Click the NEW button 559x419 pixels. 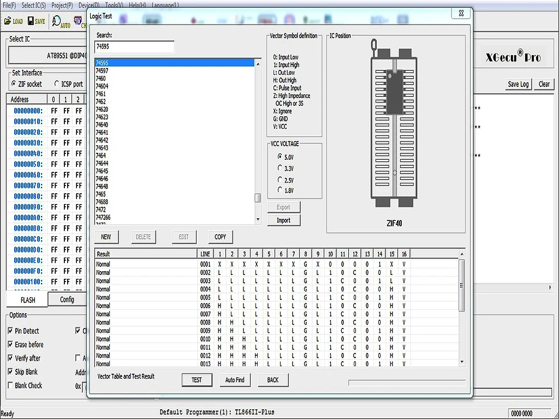click(x=106, y=237)
